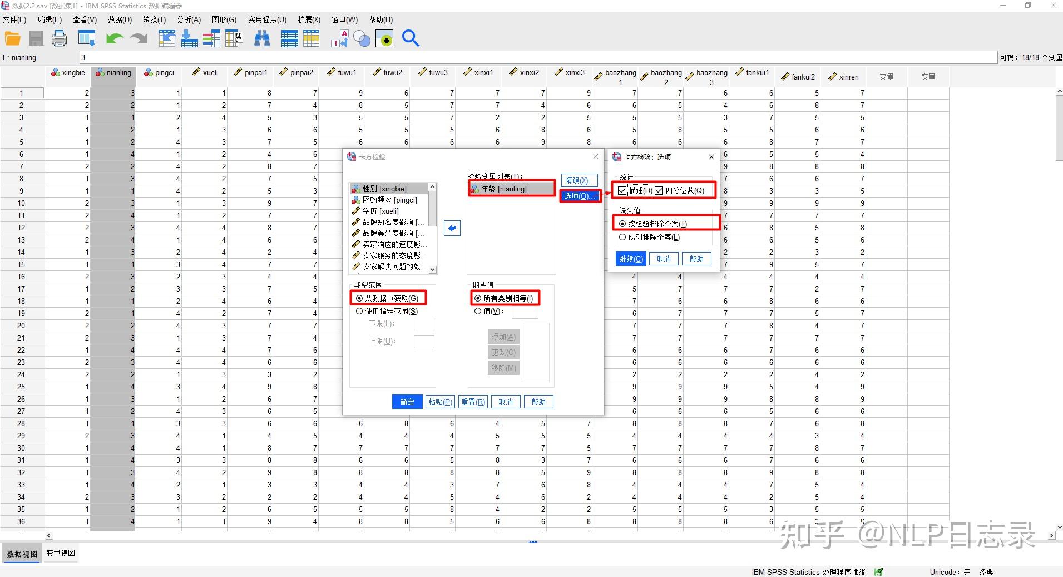Toggle value labels display

pyautogui.click(x=339, y=38)
